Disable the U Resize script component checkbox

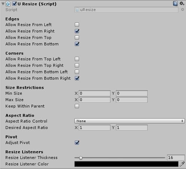click(x=14, y=4)
